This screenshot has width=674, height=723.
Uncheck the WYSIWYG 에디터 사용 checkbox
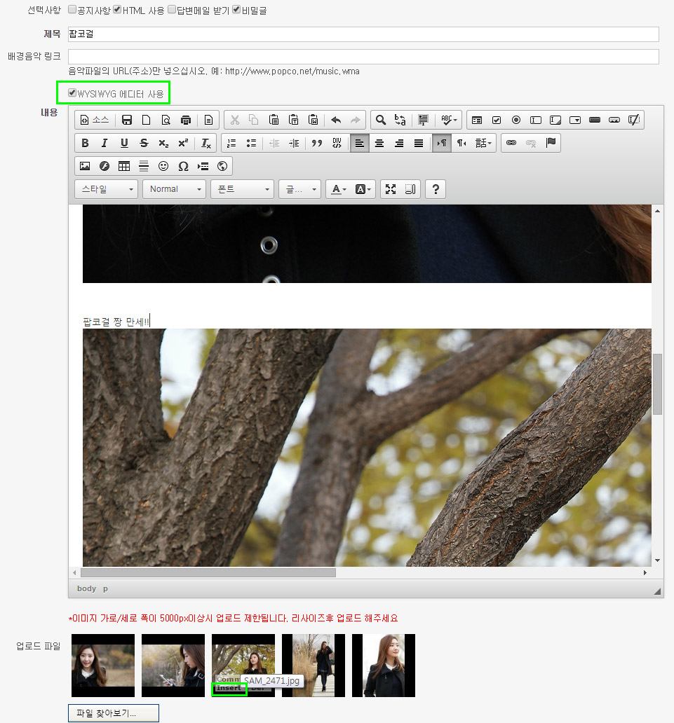[72, 93]
